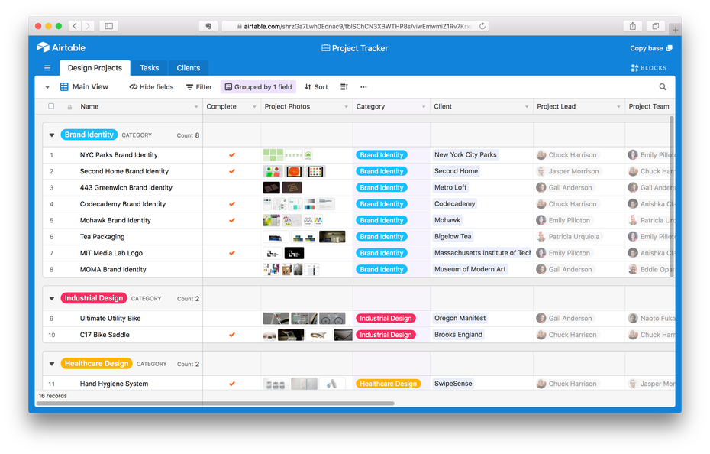Toggle Complete for C17 Bike Saddle
Screen dimensions: 710x454
pos(232,335)
